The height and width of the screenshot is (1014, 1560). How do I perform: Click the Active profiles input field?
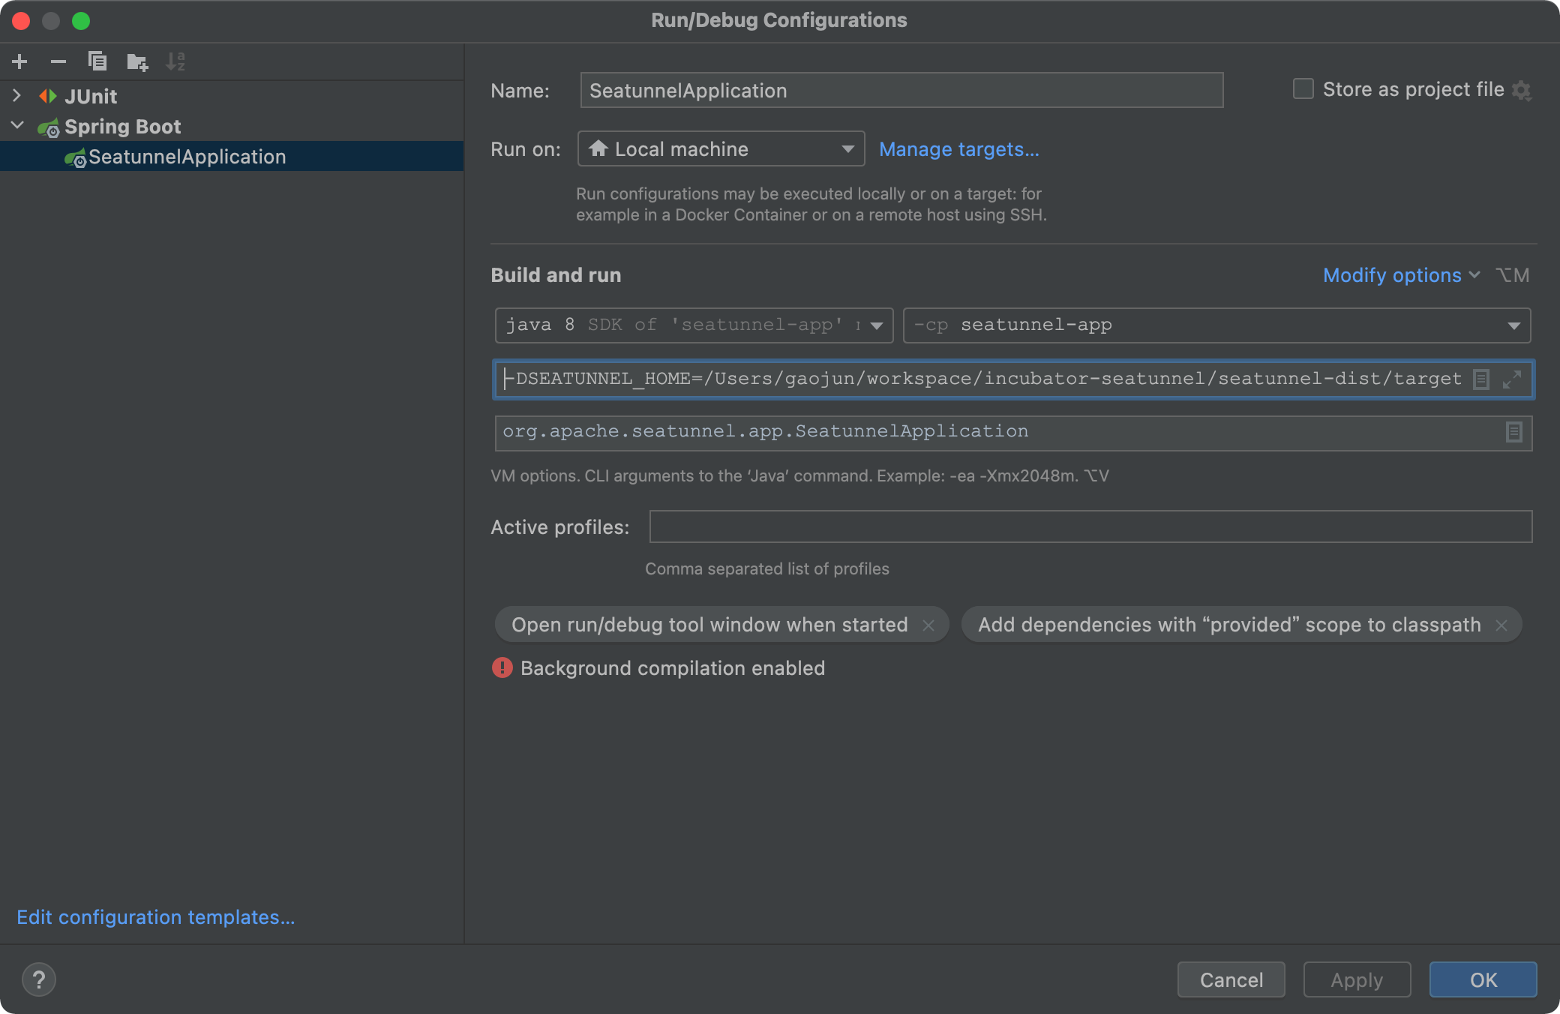[1090, 527]
